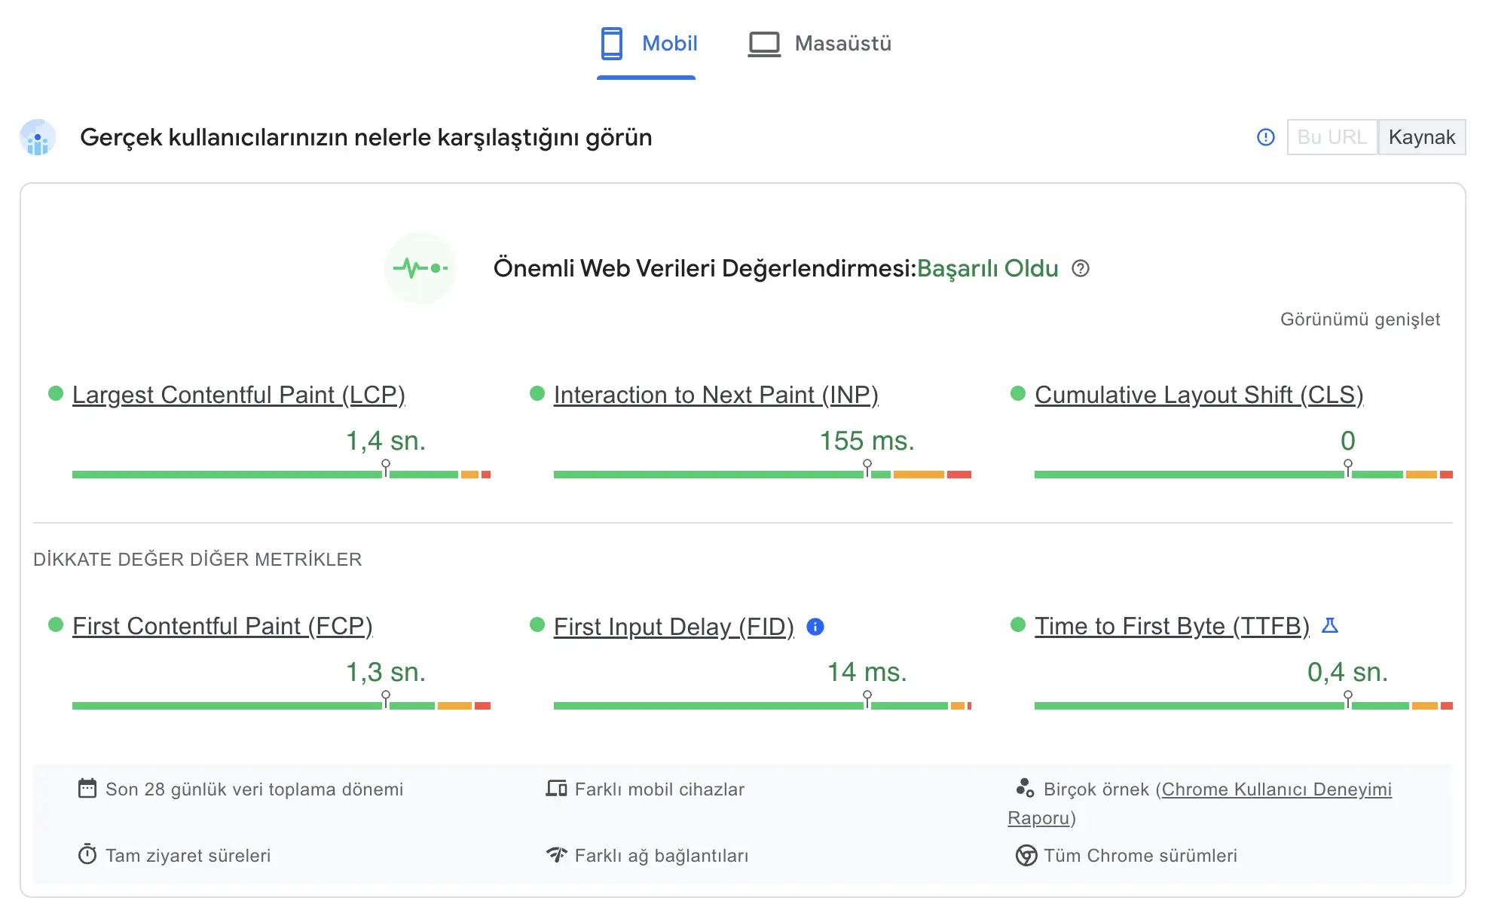Image resolution: width=1486 pixels, height=916 pixels.
Task: Click the FCP distribution bar marker
Action: pos(386,700)
